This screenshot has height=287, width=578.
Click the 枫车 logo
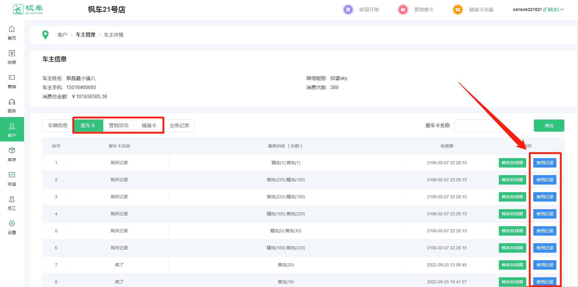28,9
